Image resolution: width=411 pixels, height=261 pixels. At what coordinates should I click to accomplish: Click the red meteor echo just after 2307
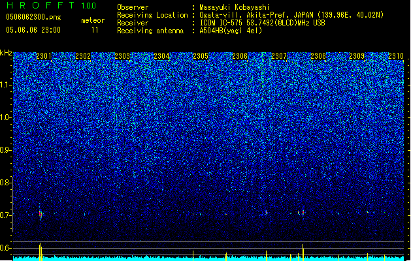click(x=303, y=212)
